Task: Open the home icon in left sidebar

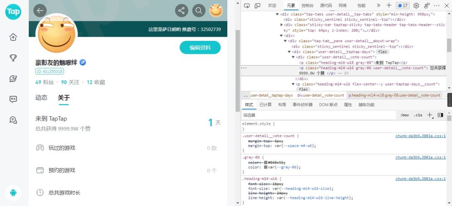Action: pyautogui.click(x=13, y=37)
